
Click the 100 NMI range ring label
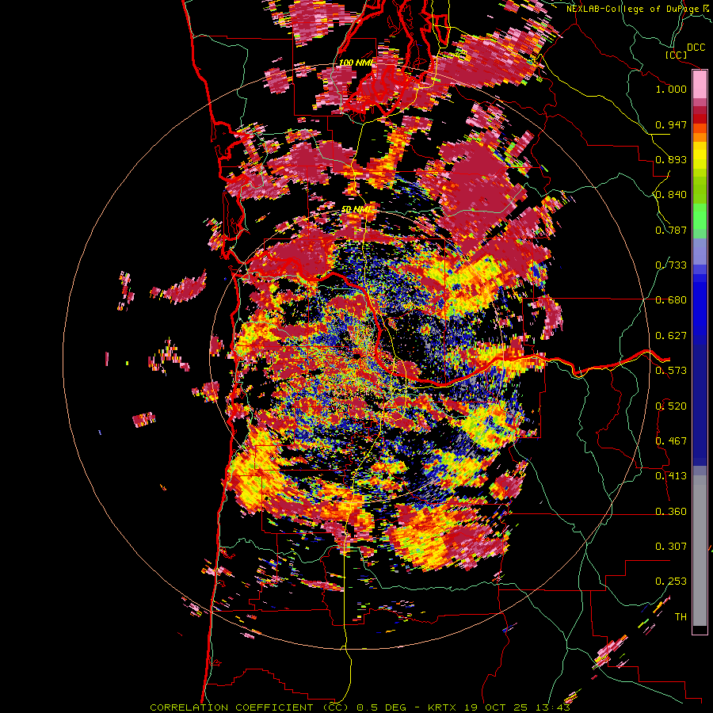coord(356,63)
